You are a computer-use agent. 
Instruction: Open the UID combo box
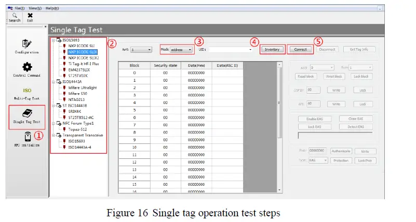click(230, 50)
